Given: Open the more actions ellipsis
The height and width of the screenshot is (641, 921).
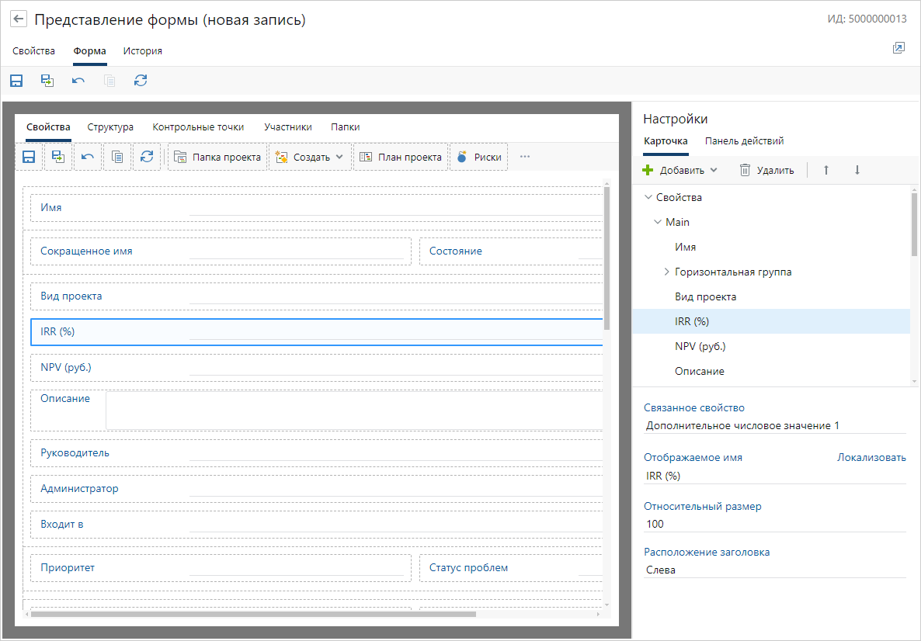Looking at the screenshot, I should pyautogui.click(x=525, y=157).
